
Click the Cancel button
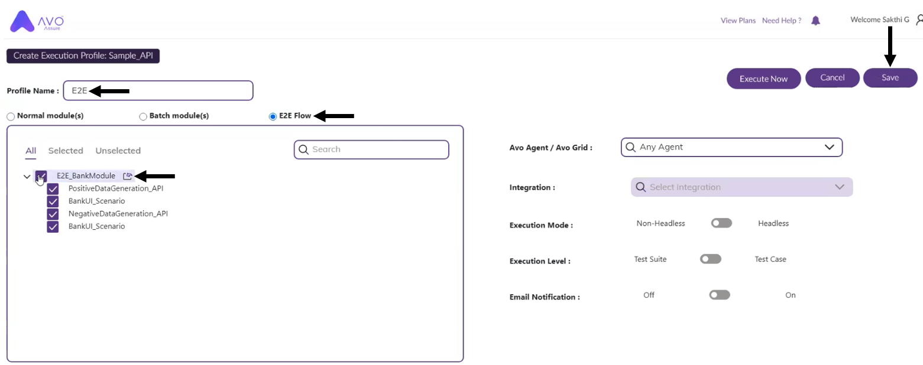[832, 77]
